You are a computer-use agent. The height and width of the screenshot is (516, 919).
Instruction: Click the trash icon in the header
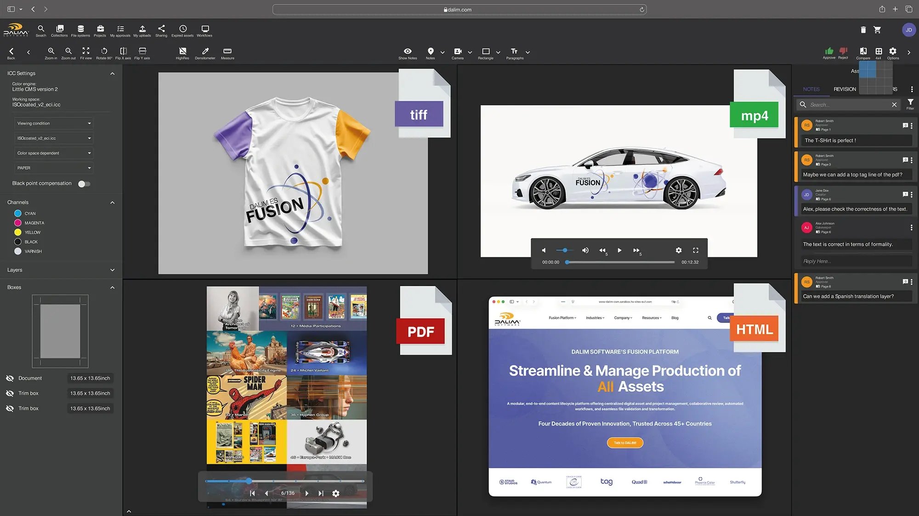[863, 30]
